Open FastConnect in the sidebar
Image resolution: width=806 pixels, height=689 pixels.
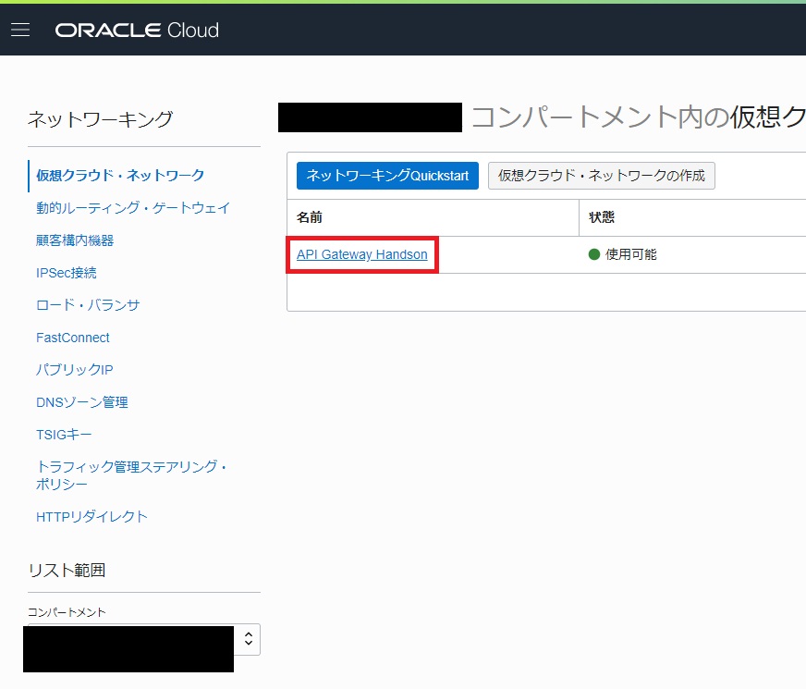point(73,338)
